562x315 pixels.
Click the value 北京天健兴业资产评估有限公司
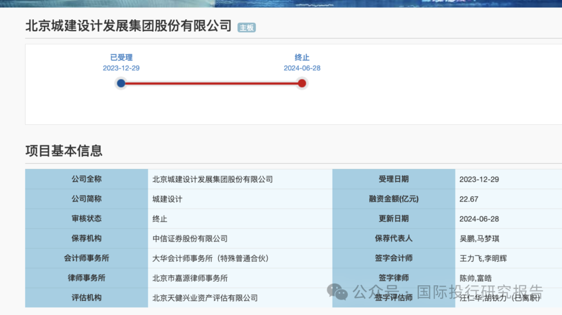point(205,298)
